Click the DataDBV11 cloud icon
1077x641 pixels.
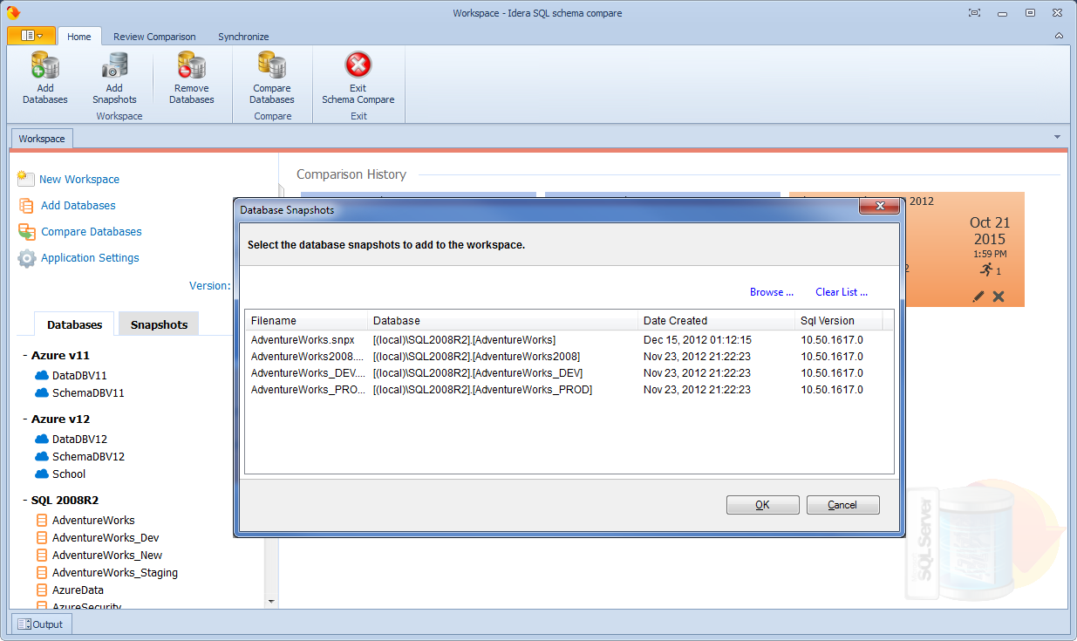coord(42,375)
